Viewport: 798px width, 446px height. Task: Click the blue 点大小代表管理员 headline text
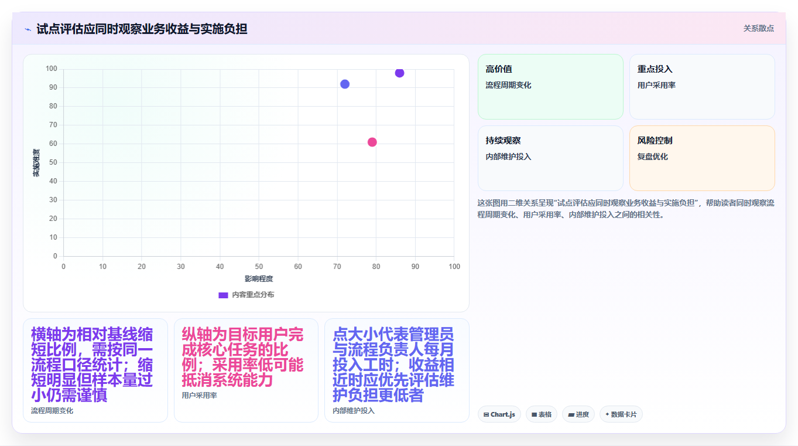coord(393,365)
